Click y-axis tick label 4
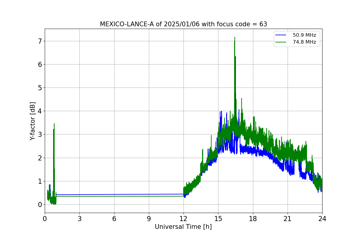The width and height of the screenshot is (358, 239). coord(40,111)
